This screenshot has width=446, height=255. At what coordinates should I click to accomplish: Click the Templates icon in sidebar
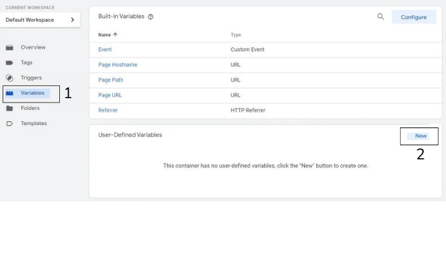10,124
